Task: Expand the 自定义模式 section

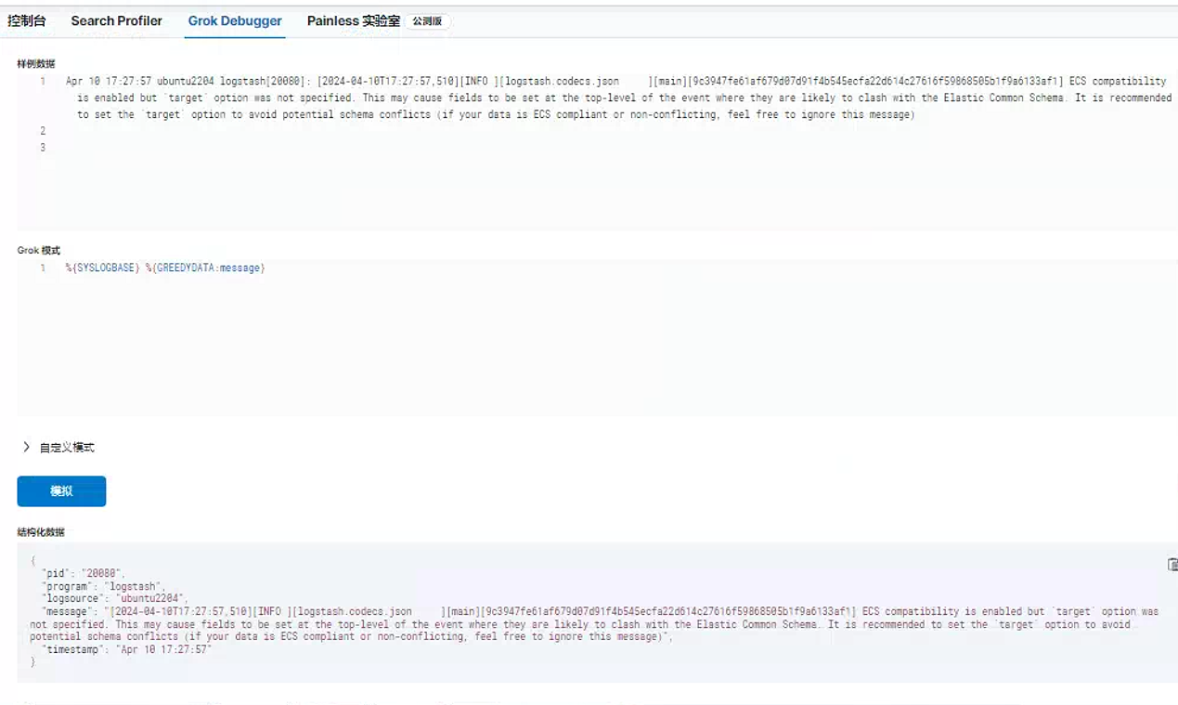Action: tap(58, 447)
